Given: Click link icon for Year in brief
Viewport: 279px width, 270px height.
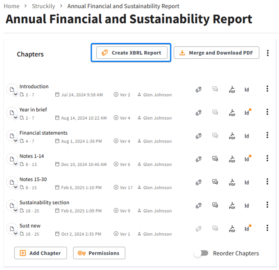Looking at the screenshot, I should pyautogui.click(x=199, y=112).
